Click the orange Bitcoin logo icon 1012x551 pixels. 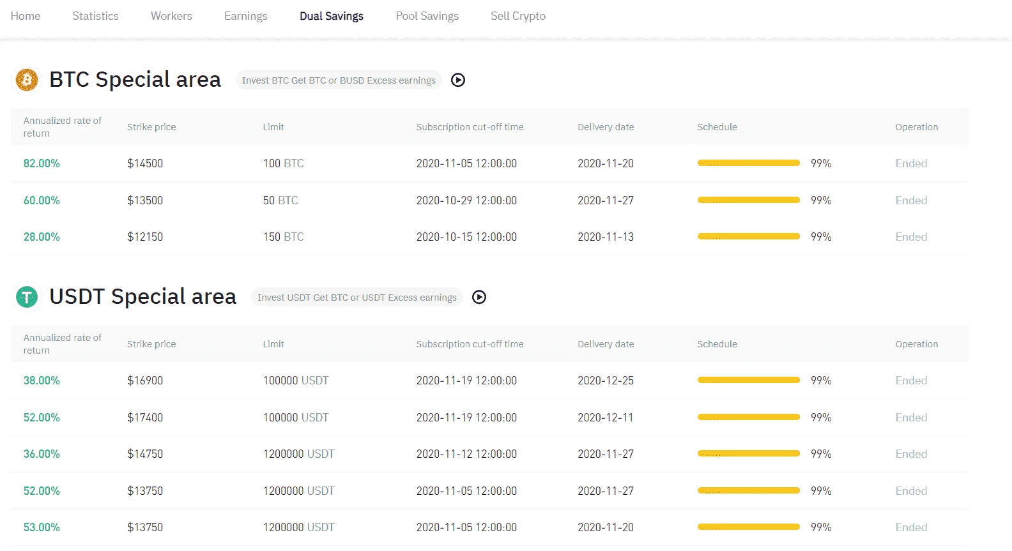coord(27,80)
